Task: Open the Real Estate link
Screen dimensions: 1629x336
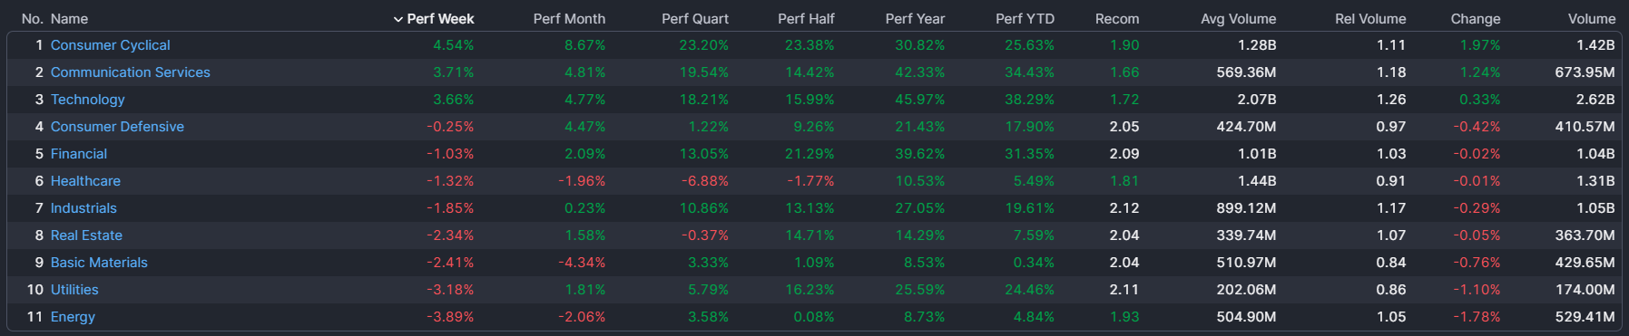Action: [86, 235]
